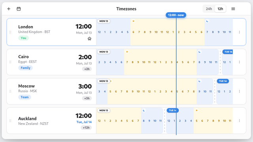The image size is (253, 142).
Task: Select the 12h time format
Action: click(220, 9)
